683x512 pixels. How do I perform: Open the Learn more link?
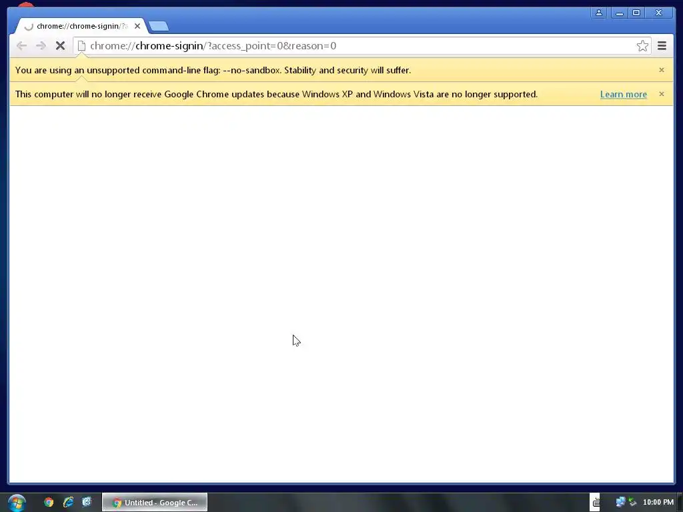[x=624, y=94]
